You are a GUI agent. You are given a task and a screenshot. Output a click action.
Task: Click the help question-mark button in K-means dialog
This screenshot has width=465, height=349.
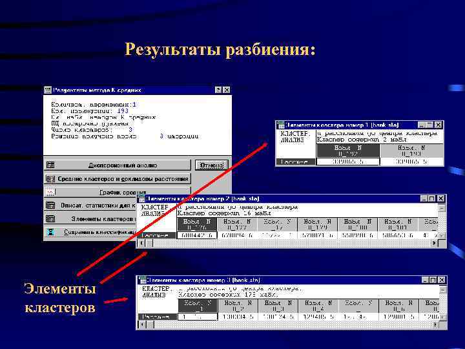[x=218, y=90]
